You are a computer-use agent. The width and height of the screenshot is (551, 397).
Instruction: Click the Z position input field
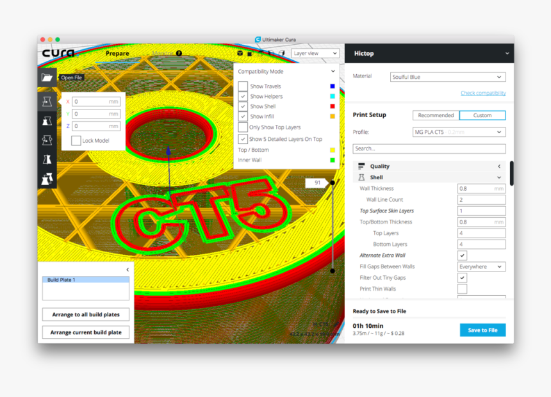coord(96,126)
